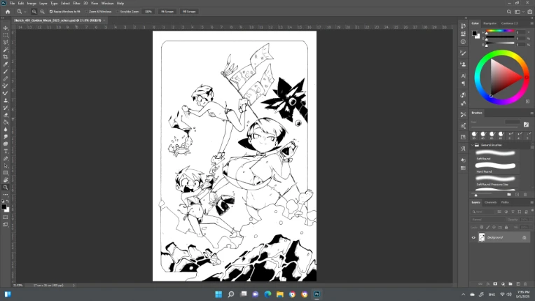Open the Window menu
535x301 pixels.
(x=107, y=3)
